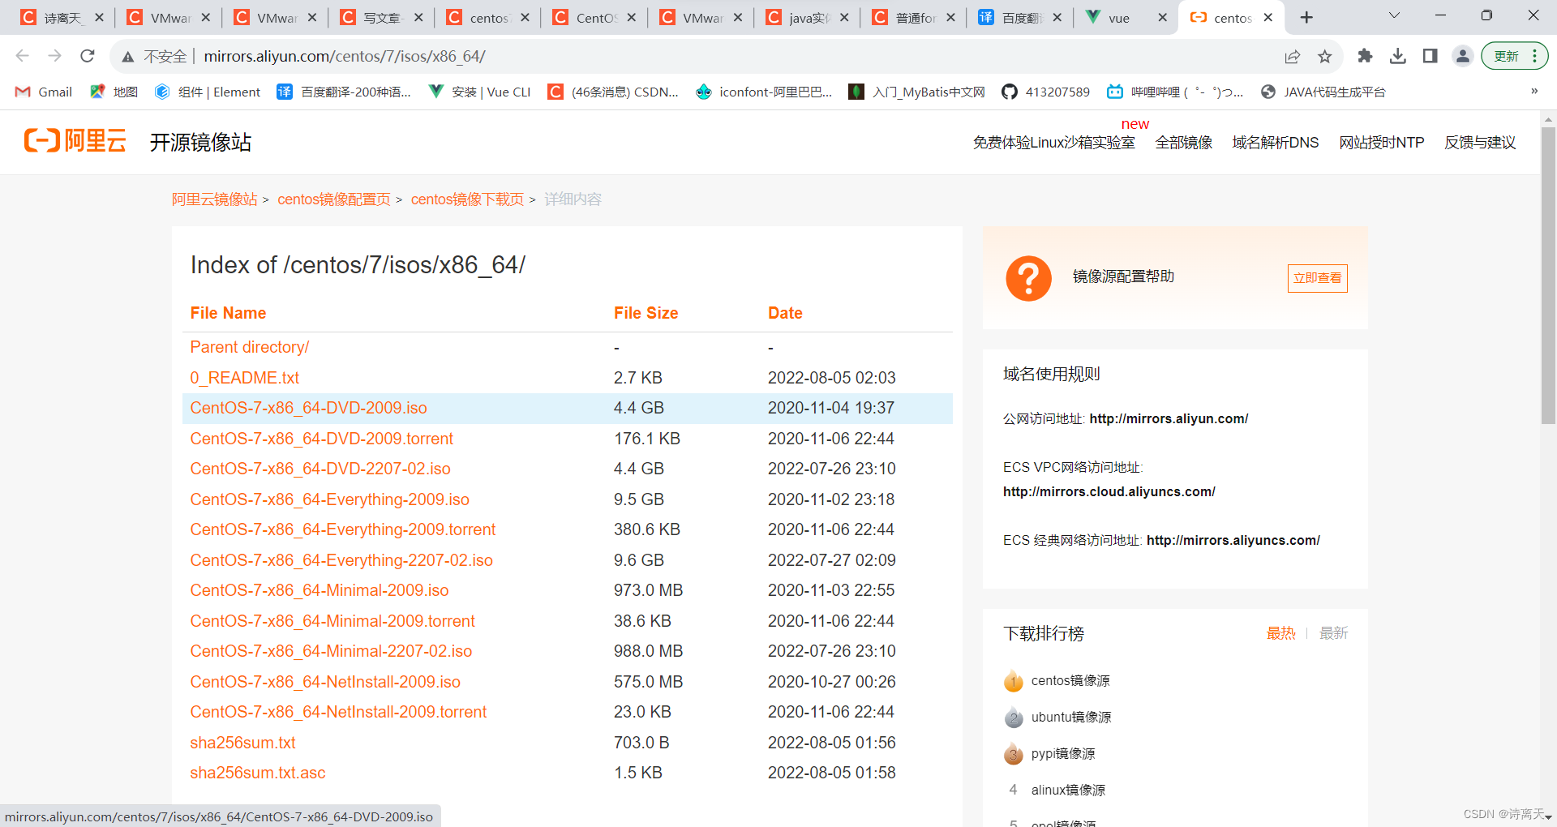Click the browser forward arrow
Image resolution: width=1557 pixels, height=827 pixels.
[55, 56]
